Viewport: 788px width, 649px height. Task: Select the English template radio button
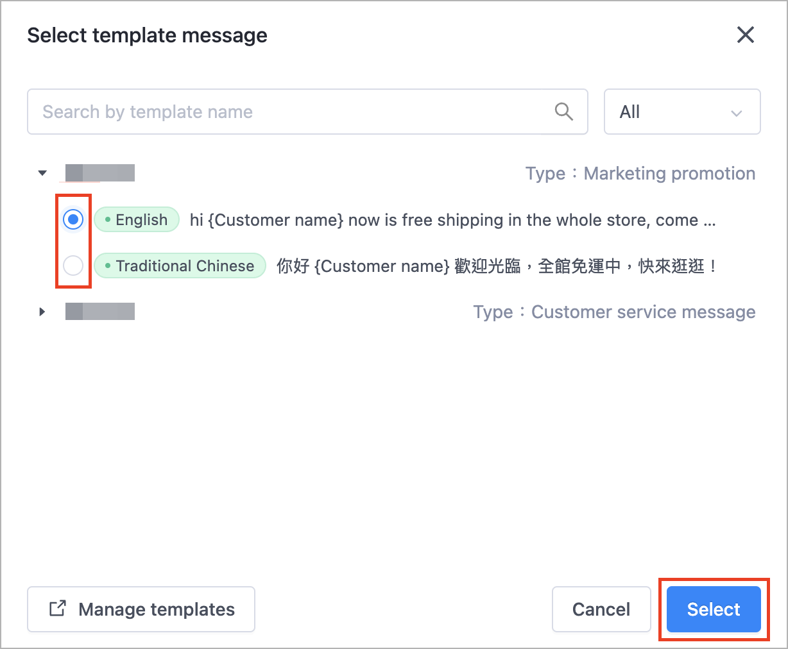click(x=73, y=220)
